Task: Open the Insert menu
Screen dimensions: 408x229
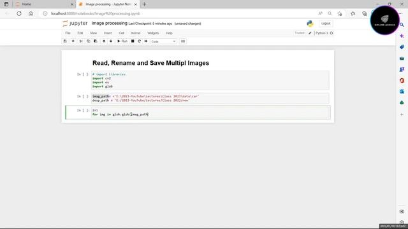Action: pyautogui.click(x=108, y=33)
